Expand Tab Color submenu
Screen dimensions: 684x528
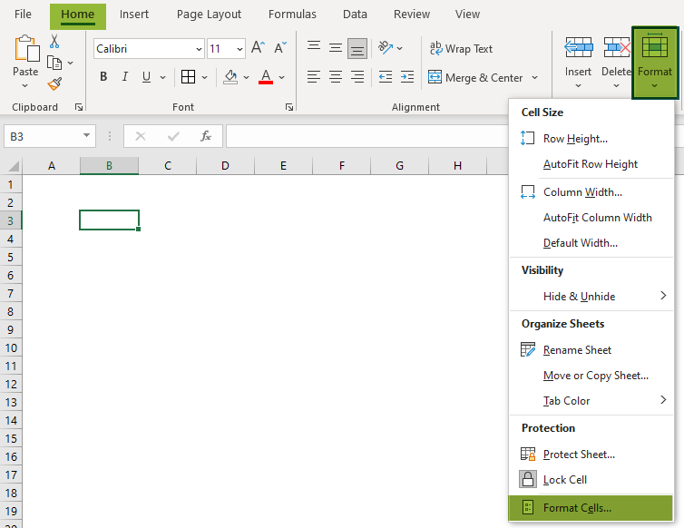(x=591, y=401)
